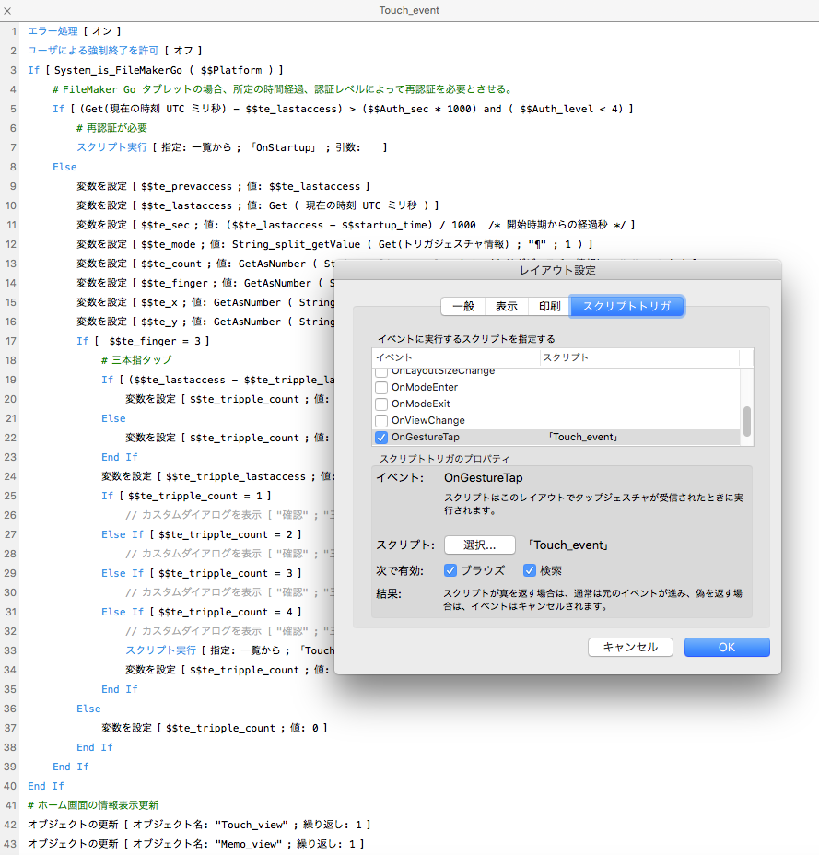
Task: Select the 「Touch_event」 cell in OnGestureTap row
Action: point(583,438)
